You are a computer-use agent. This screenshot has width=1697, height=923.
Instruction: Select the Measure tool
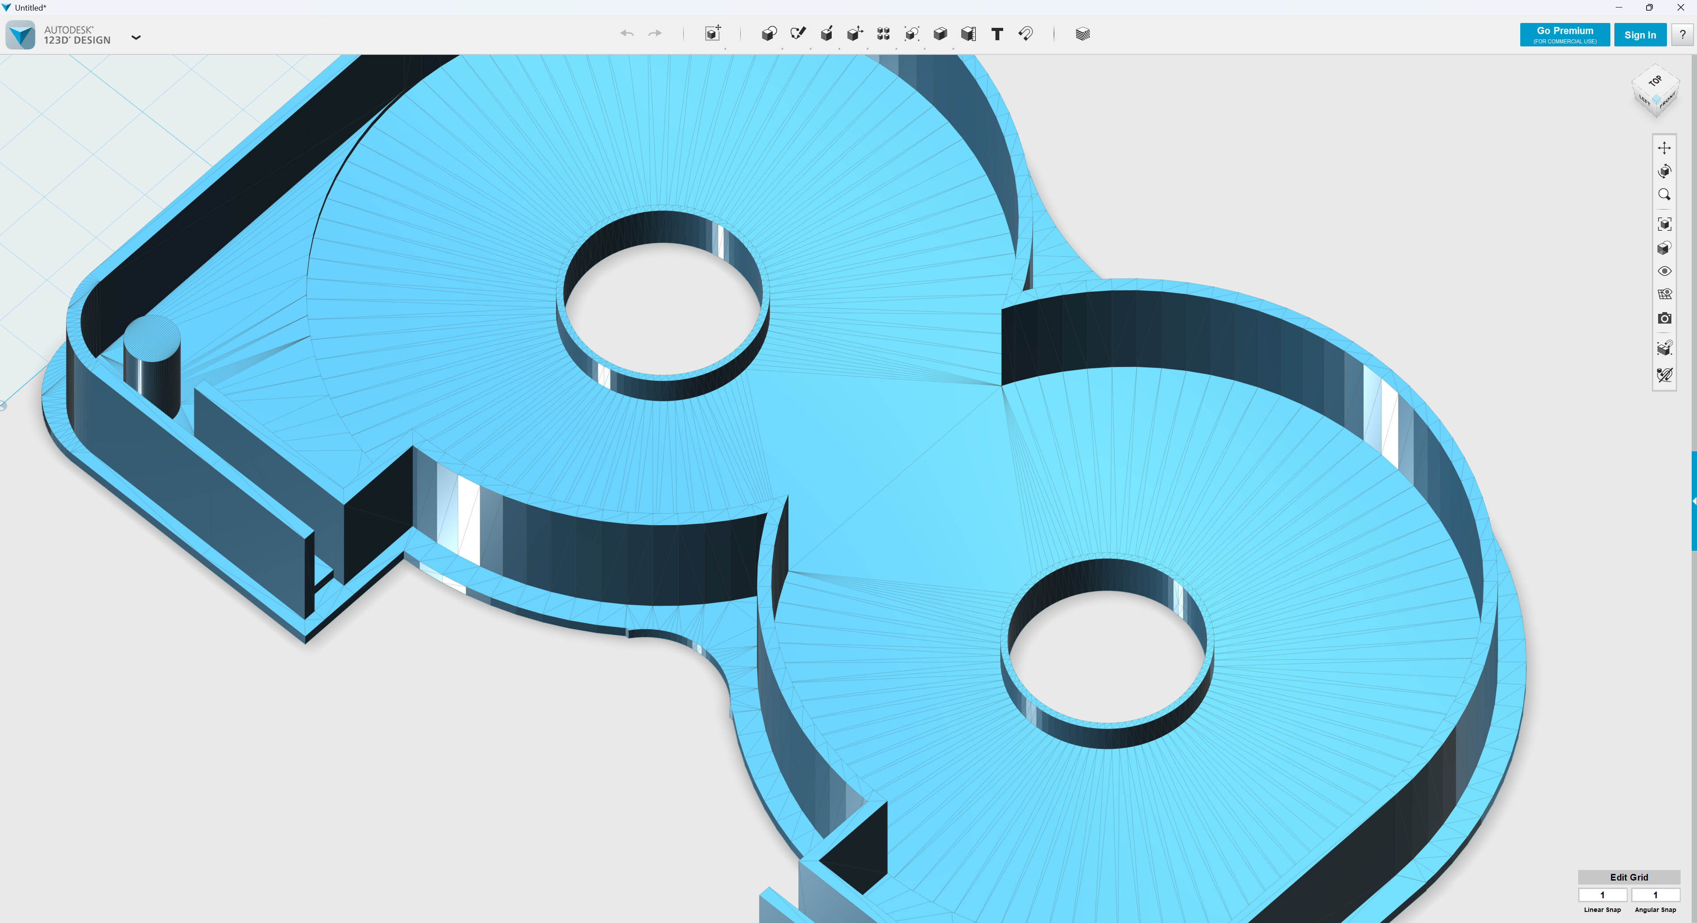click(x=968, y=34)
